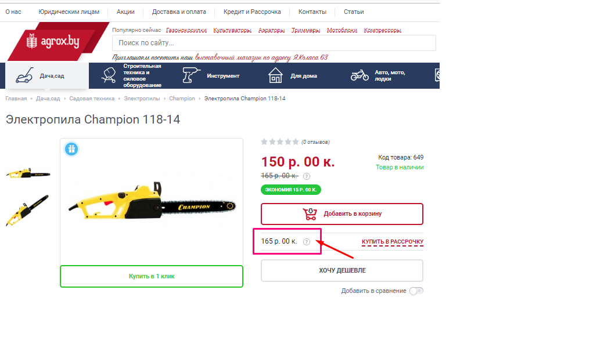This screenshot has height=348, width=604.
Task: Open the Акции menu item
Action: [125, 12]
